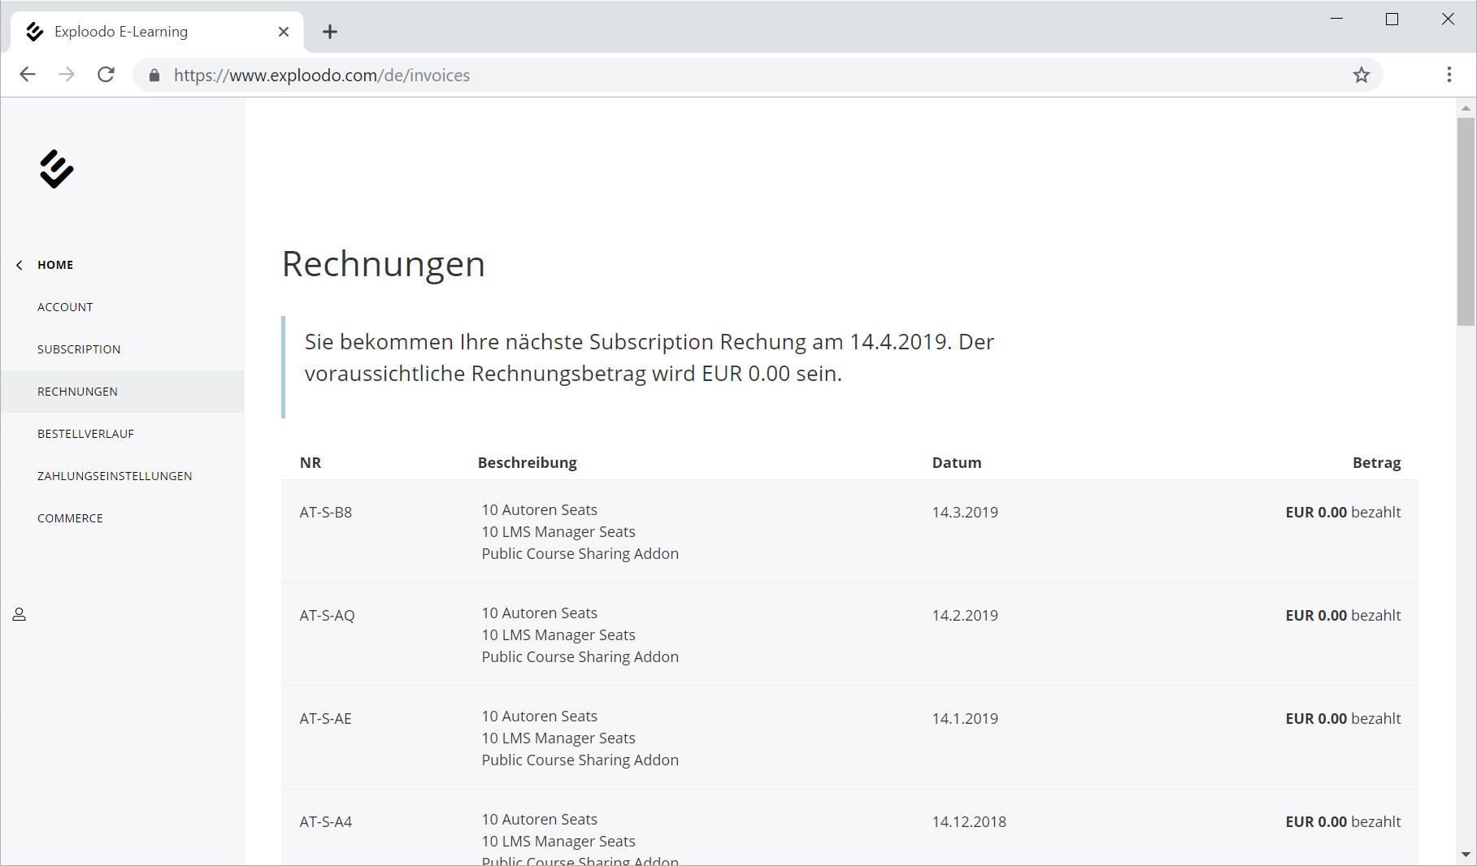Click the scrollbar down arrow

(x=1466, y=855)
